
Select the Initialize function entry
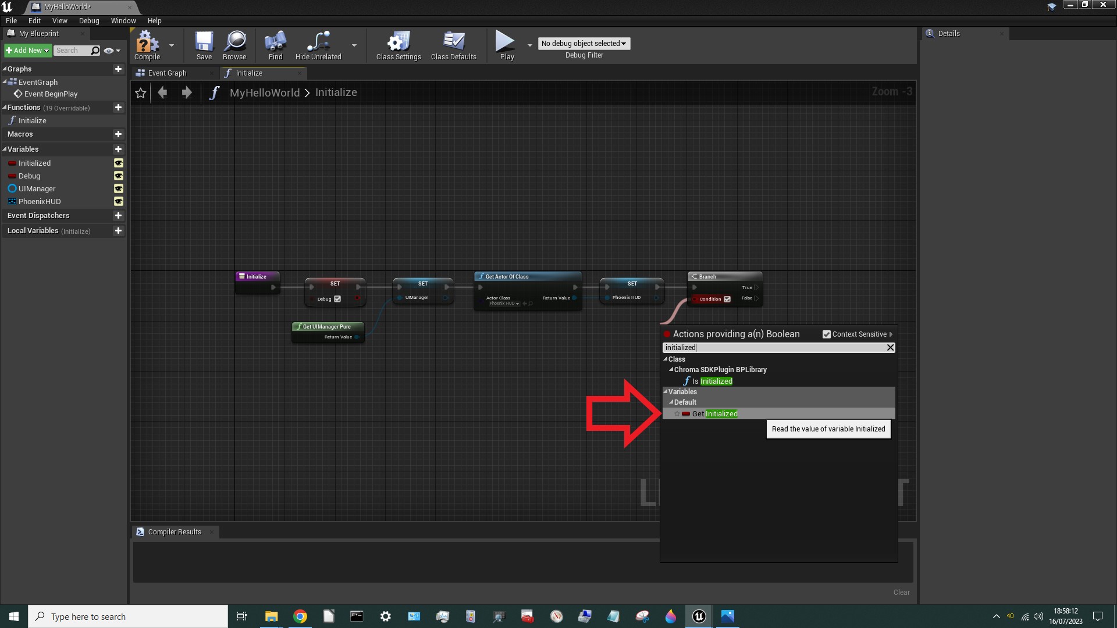coord(32,121)
